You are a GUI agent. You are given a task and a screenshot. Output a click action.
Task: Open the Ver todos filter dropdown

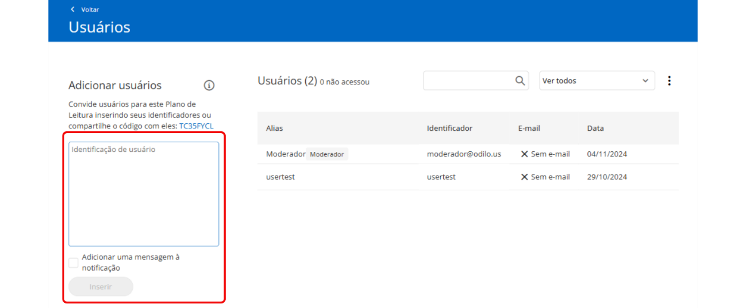597,81
